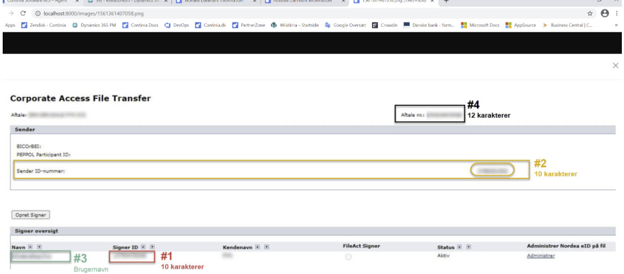Click the left sort icon beside Signer ID
This screenshot has height=274, width=624.
coord(143,247)
